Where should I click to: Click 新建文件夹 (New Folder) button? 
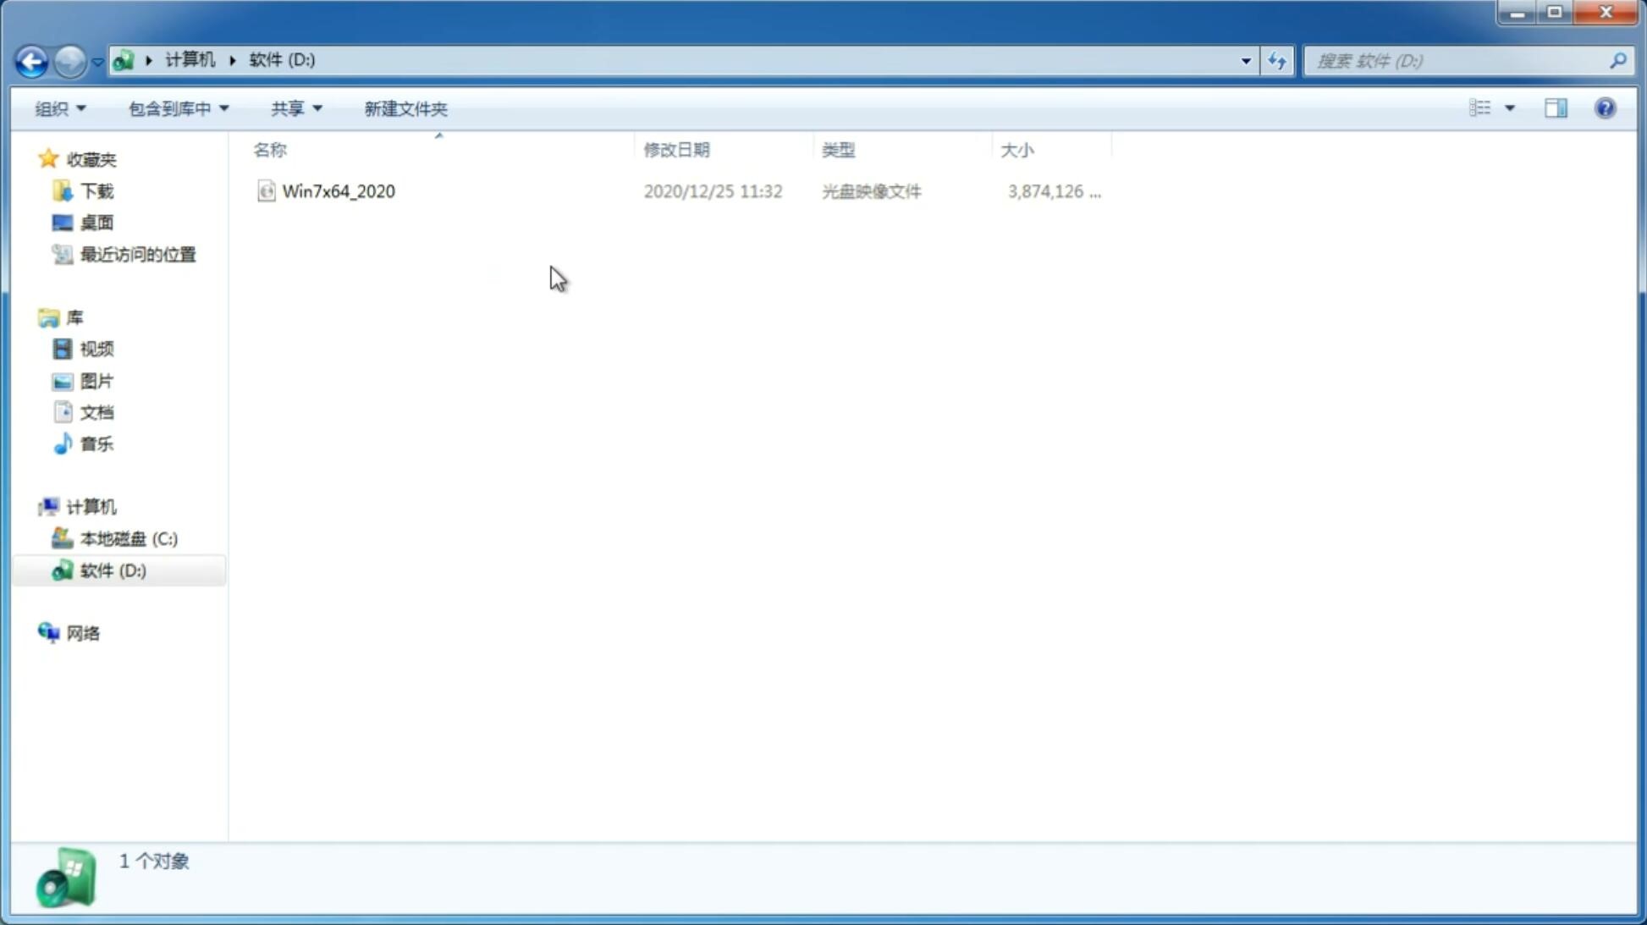[405, 107]
